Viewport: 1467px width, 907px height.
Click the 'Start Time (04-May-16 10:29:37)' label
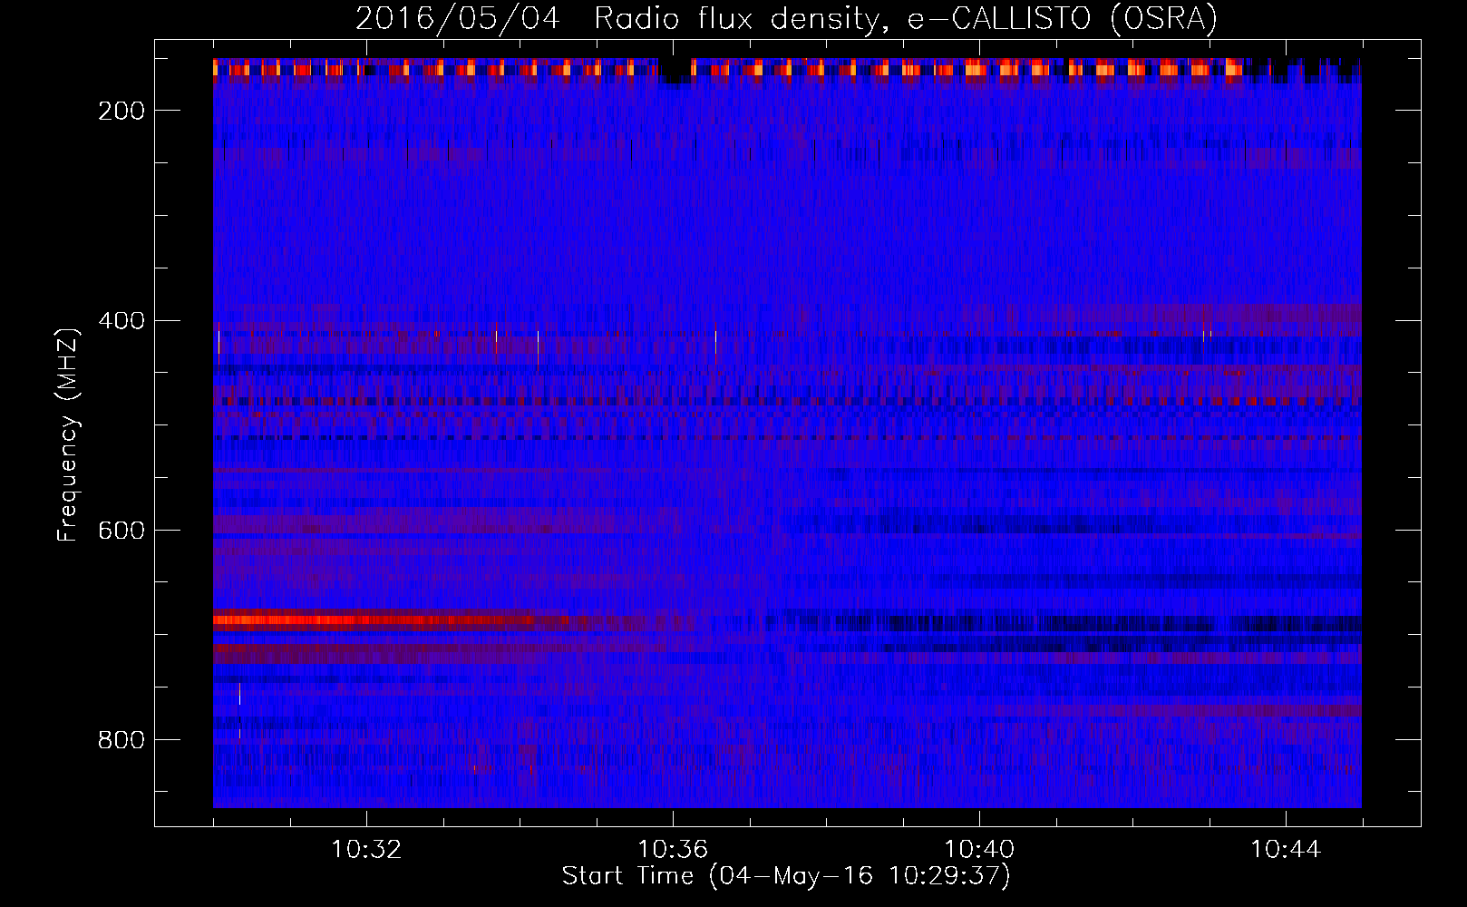point(786,876)
